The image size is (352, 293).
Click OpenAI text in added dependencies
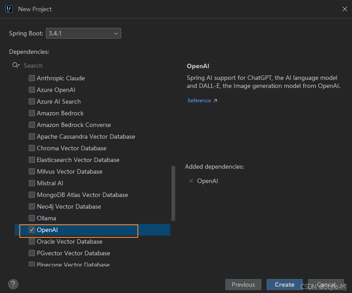[207, 181]
